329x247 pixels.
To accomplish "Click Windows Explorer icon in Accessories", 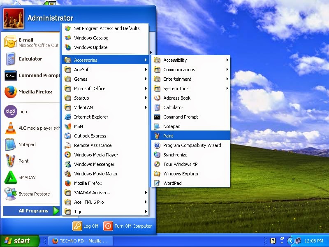I will (x=157, y=173).
